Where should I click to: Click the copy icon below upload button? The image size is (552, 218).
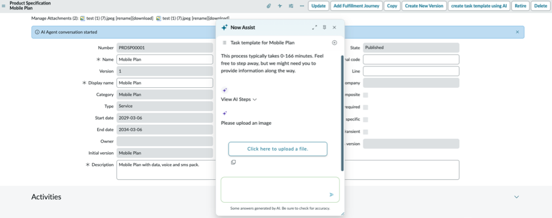233,162
